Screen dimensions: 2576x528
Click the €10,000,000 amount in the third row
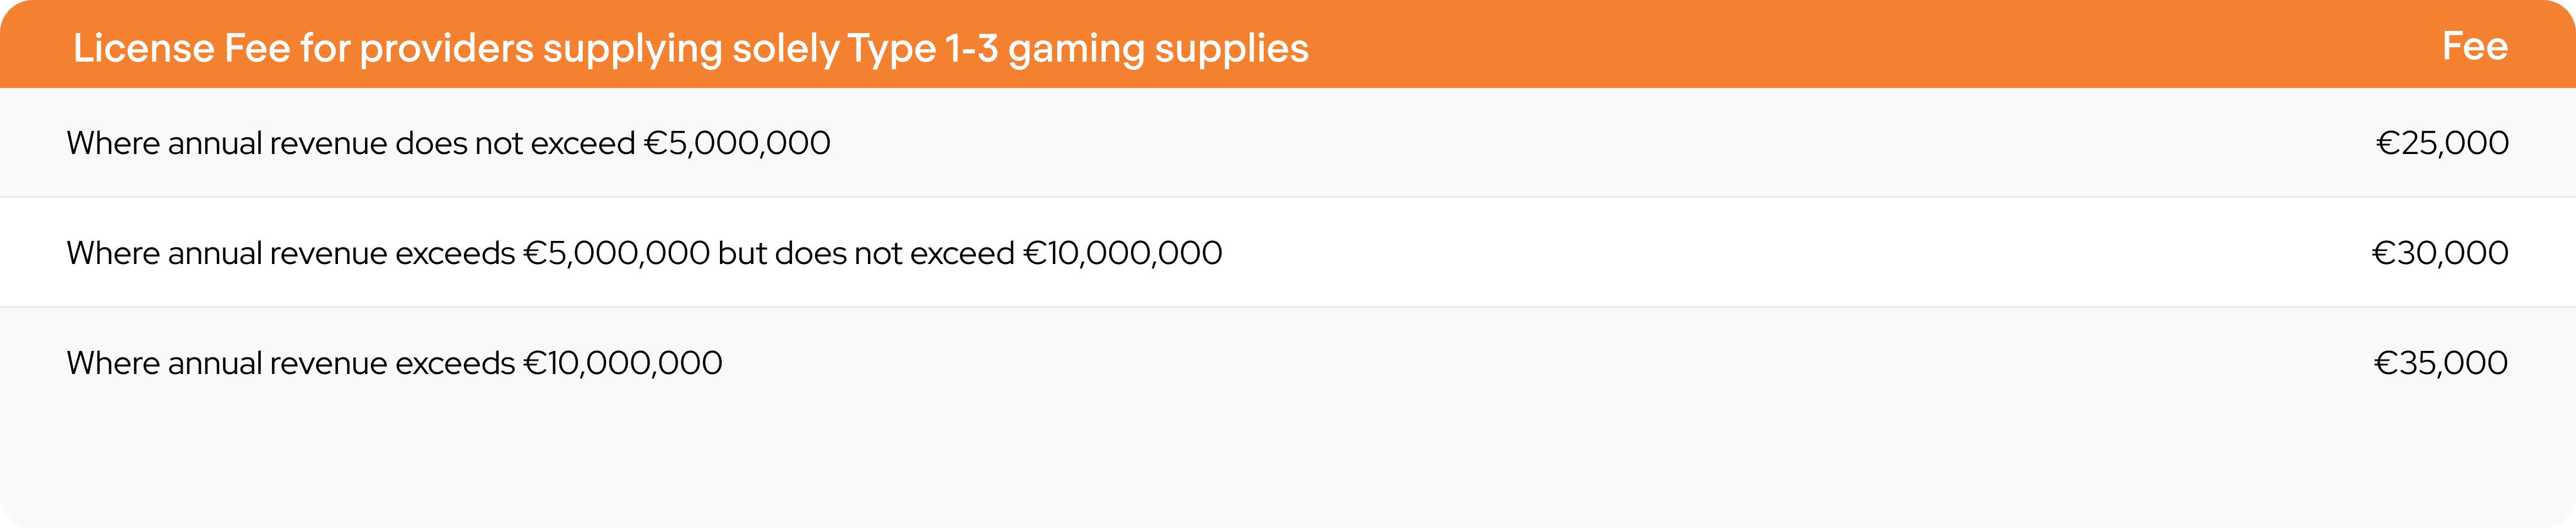(622, 363)
